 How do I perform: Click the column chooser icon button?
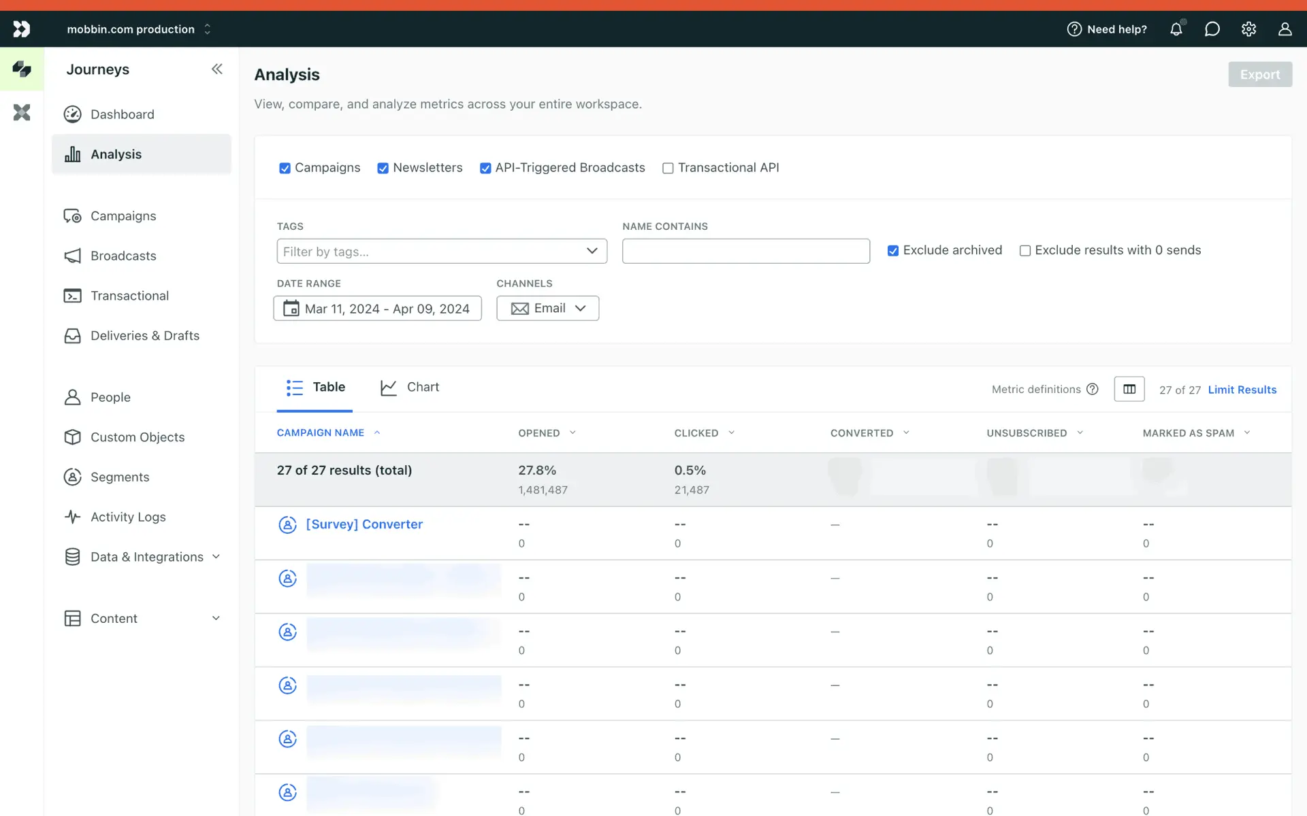pos(1129,389)
